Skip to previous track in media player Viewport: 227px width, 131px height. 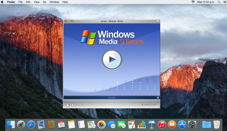tap(77, 105)
